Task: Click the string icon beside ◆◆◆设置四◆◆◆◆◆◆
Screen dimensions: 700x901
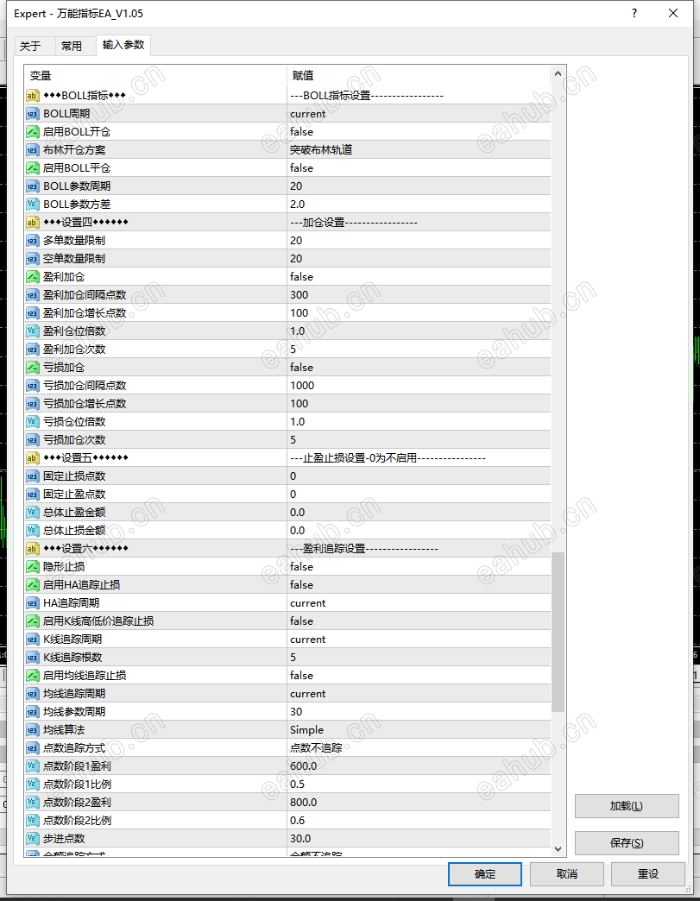Action: [x=33, y=223]
